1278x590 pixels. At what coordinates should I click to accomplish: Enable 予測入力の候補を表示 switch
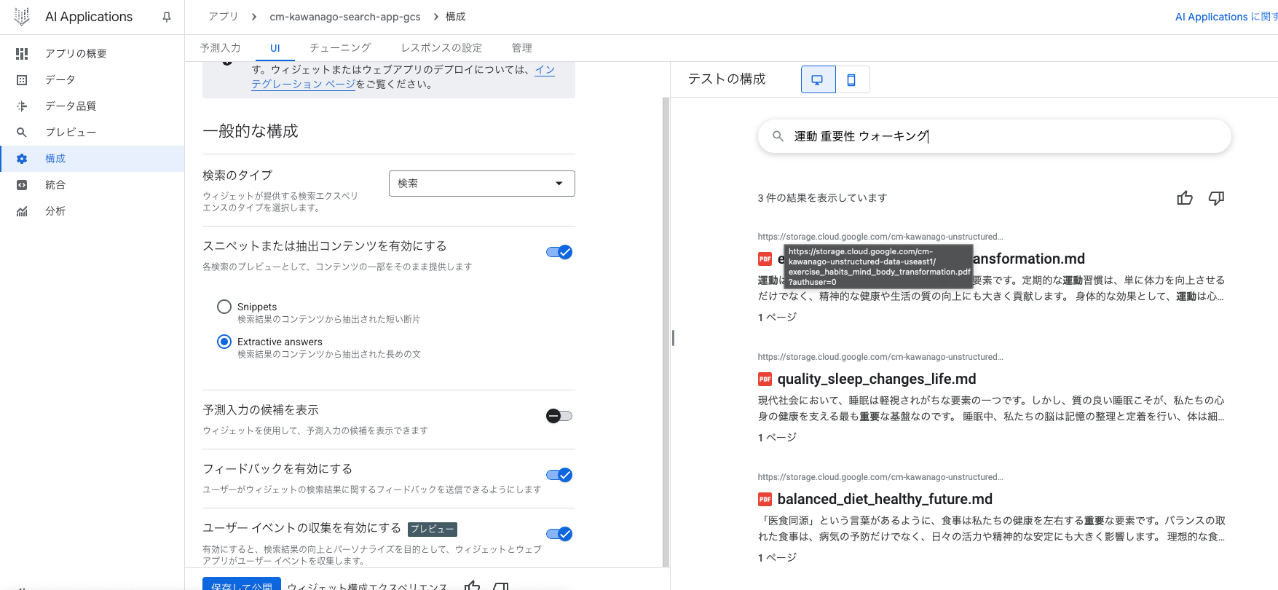coord(559,416)
